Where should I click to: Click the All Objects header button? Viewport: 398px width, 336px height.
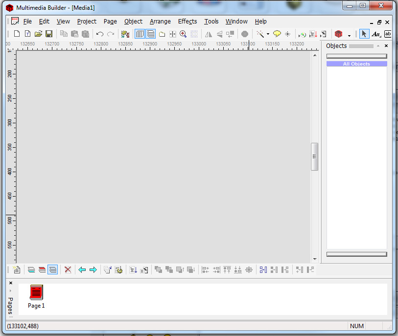[356, 64]
